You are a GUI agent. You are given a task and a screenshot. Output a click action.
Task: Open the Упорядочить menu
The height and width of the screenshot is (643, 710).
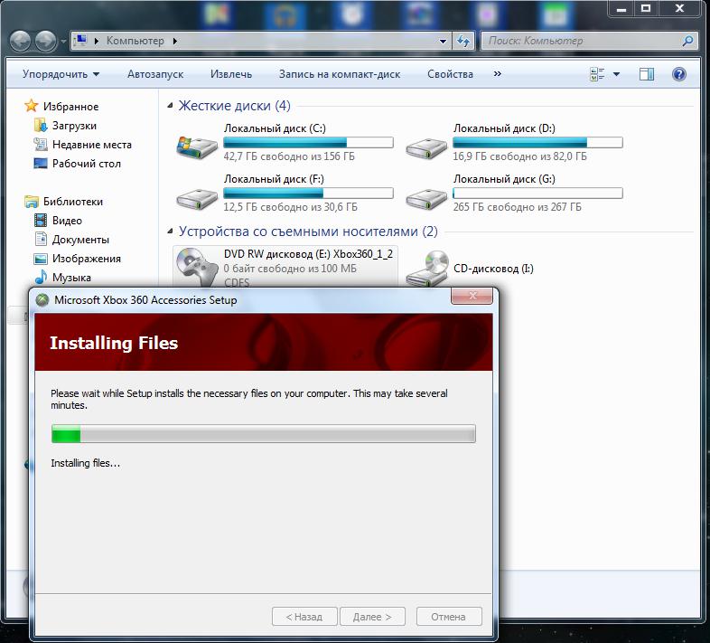coord(61,74)
